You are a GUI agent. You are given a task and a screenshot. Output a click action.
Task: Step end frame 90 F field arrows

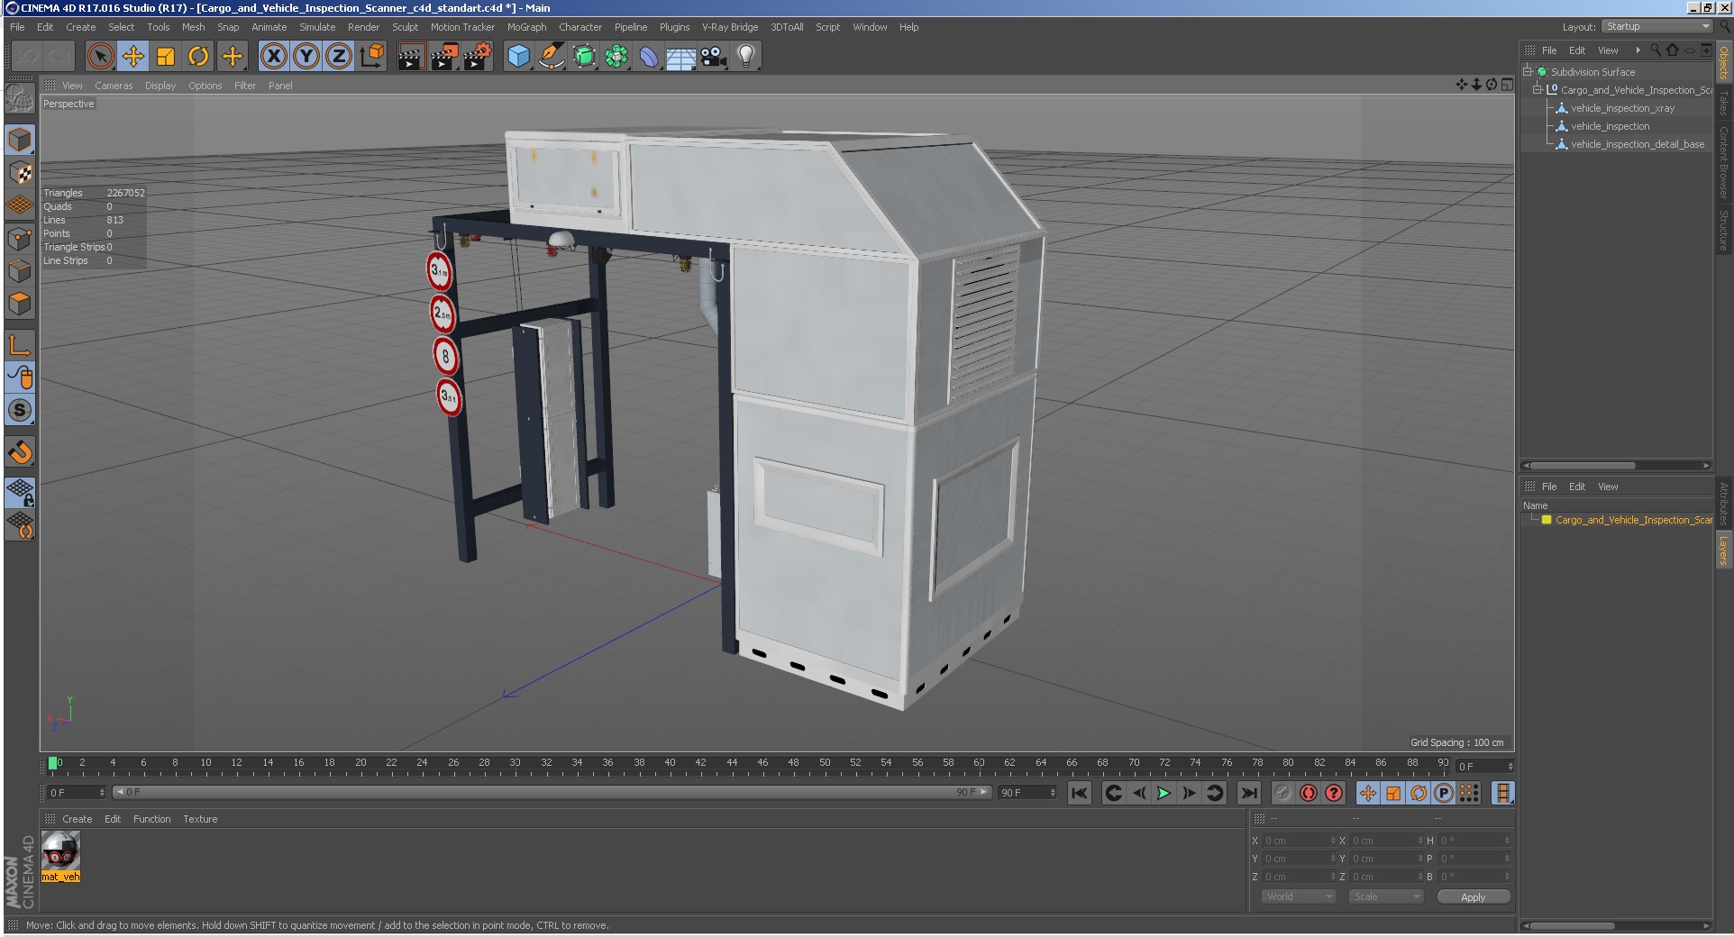[1053, 793]
